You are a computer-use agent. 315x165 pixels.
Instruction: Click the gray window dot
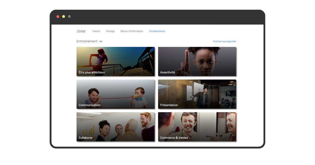click(69, 16)
